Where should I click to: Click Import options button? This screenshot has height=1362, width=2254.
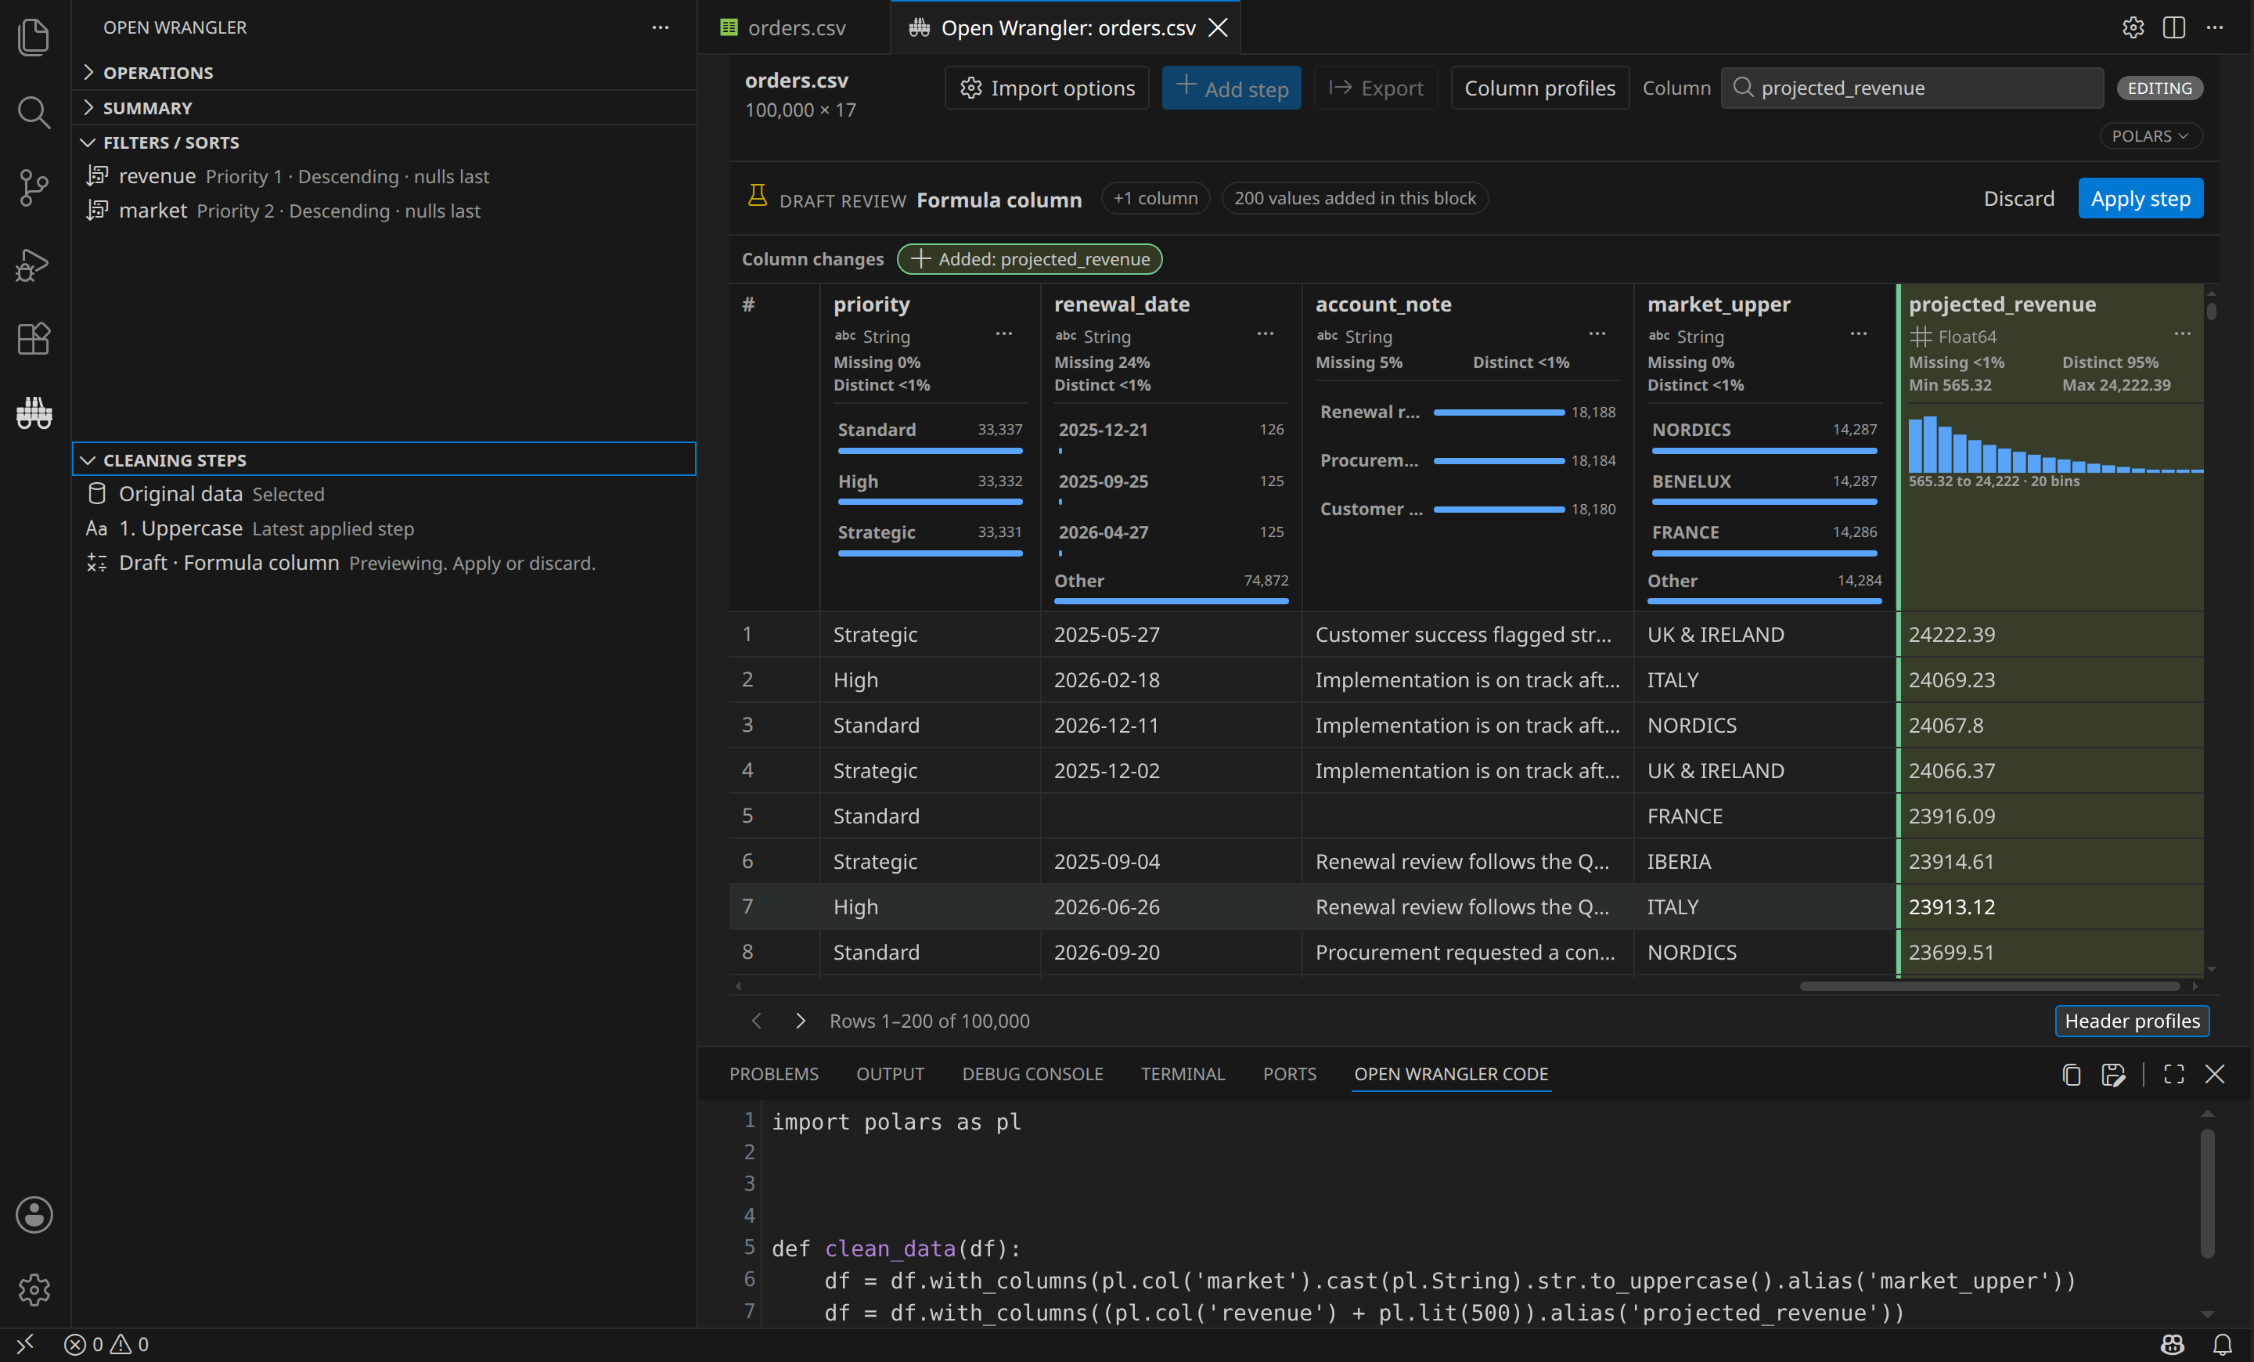click(x=1046, y=88)
